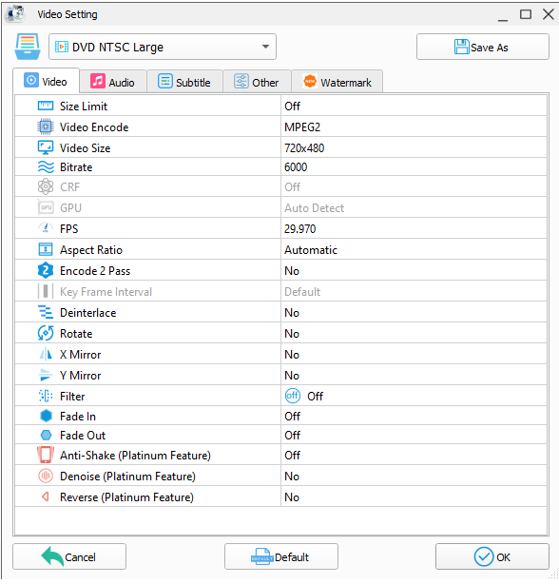Switch to the Watermark tab
559x584 pixels.
point(337,82)
